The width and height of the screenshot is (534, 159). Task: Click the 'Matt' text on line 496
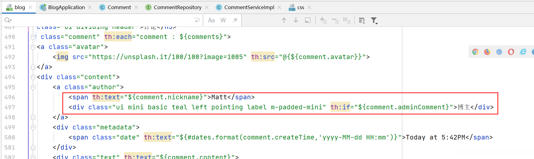[x=219, y=97]
